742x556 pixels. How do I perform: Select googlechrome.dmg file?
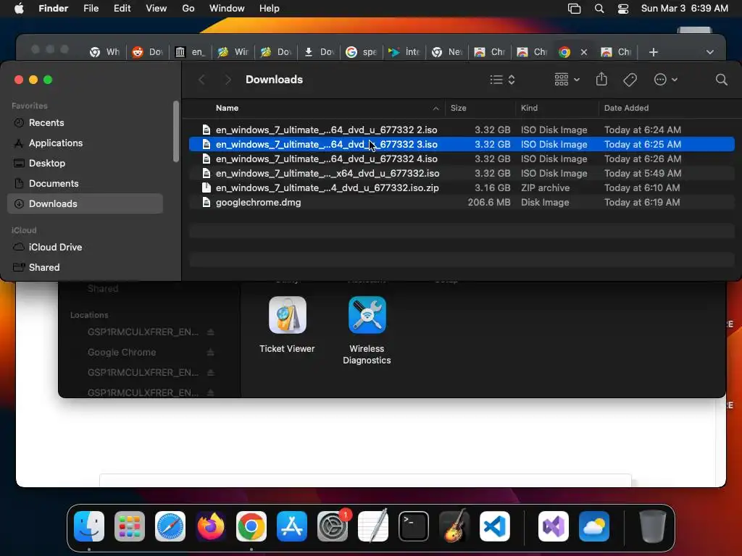pos(462,203)
